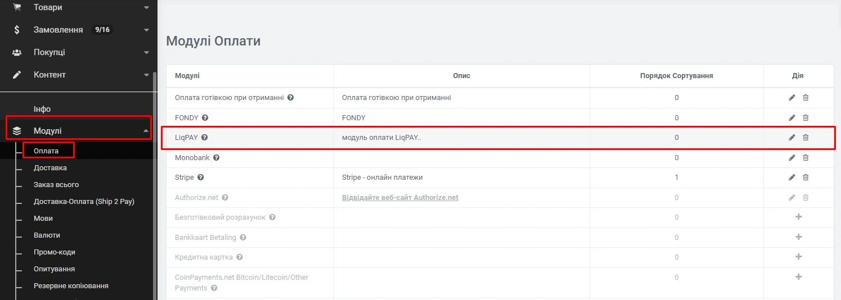Remove the Monobank module via trash icon
Screen dimensions: 841x300
806,158
